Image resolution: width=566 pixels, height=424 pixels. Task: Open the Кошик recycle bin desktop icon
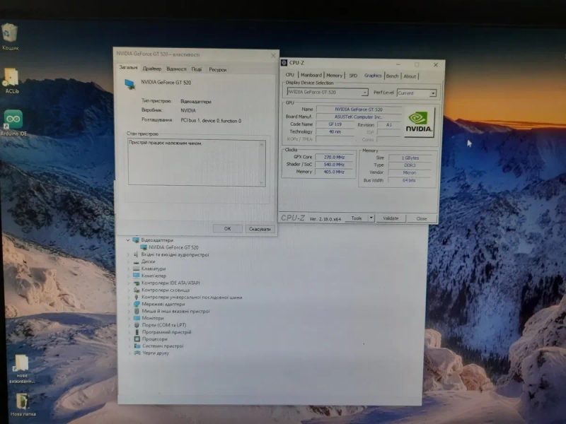[10, 36]
